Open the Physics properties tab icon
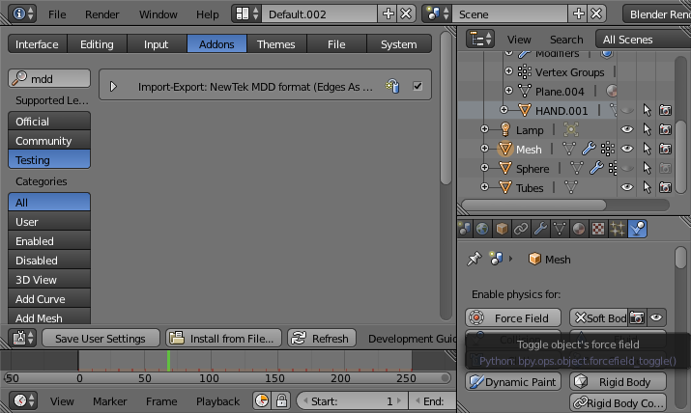Viewport: 691px width, 413px height. 637,229
